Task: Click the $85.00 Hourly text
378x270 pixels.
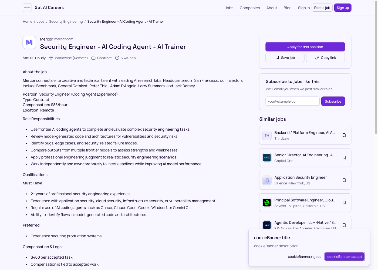Action: pyautogui.click(x=34, y=58)
